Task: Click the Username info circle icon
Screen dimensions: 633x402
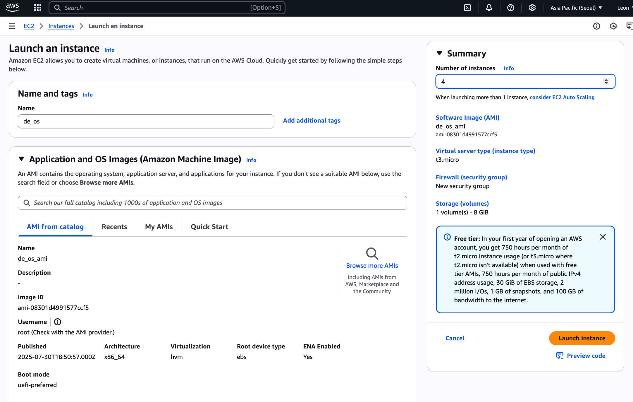Action: point(58,322)
